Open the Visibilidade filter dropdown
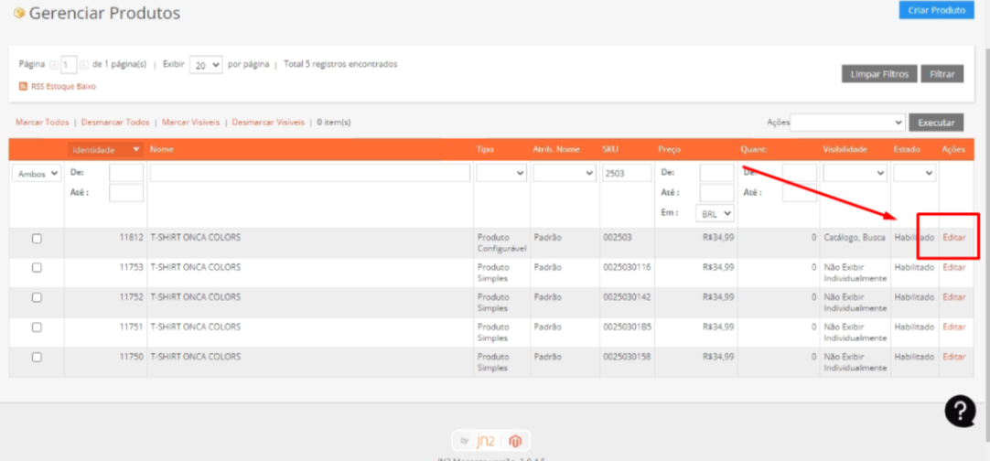 tap(855, 172)
